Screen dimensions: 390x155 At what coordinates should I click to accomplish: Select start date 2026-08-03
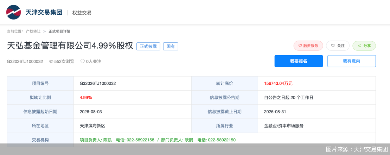tap(91, 112)
